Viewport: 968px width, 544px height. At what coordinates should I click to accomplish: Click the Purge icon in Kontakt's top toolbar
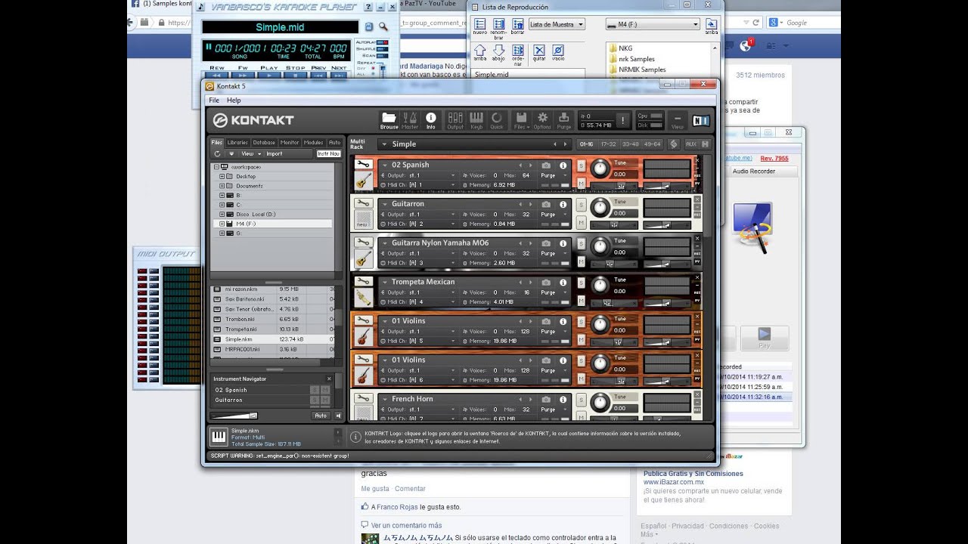coord(564,120)
